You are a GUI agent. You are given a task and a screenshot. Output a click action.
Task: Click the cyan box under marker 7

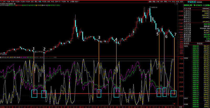(x=174, y=93)
